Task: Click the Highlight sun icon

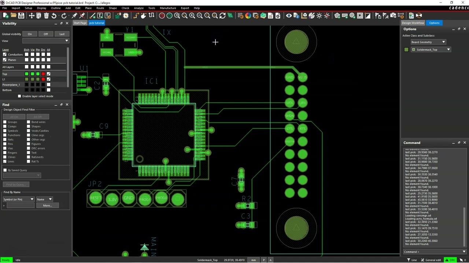Action: click(x=319, y=16)
